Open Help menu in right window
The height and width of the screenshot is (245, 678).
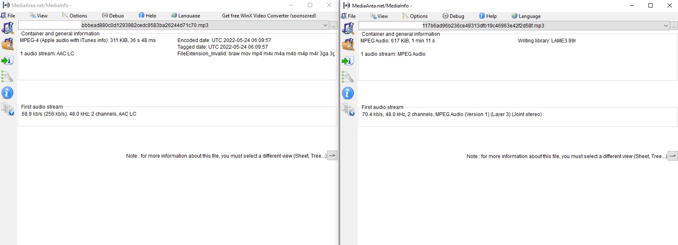tap(488, 16)
